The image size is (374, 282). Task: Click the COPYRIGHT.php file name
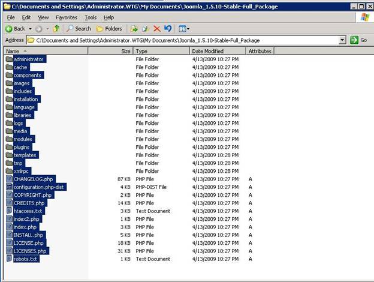[32, 195]
